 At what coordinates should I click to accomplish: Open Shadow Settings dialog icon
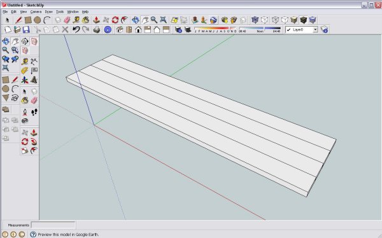[x=178, y=30]
